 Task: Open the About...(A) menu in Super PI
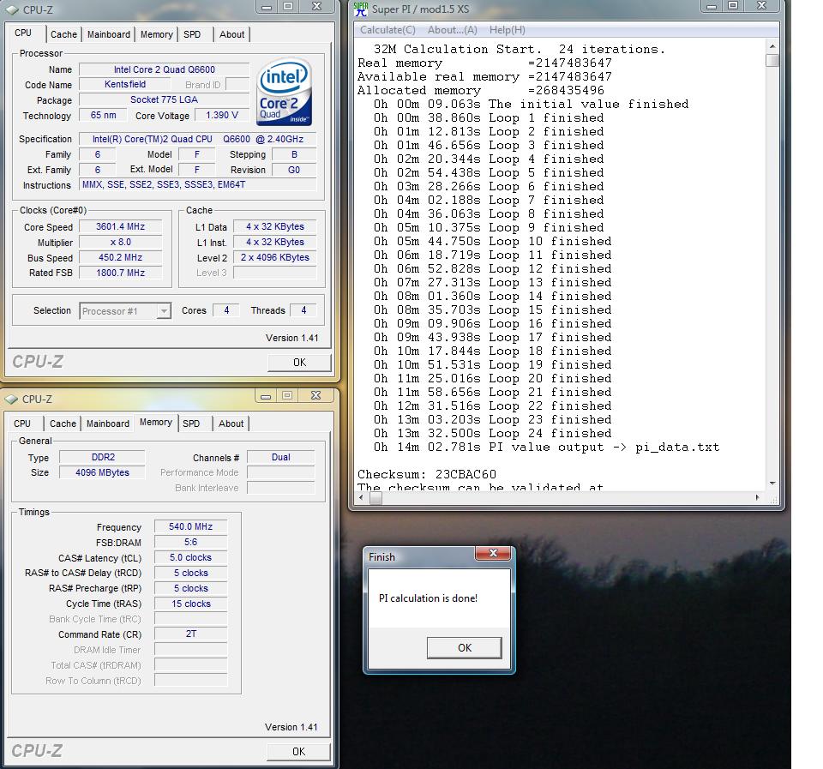point(453,30)
